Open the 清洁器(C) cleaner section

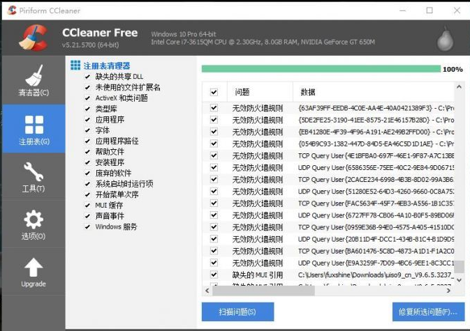34,80
